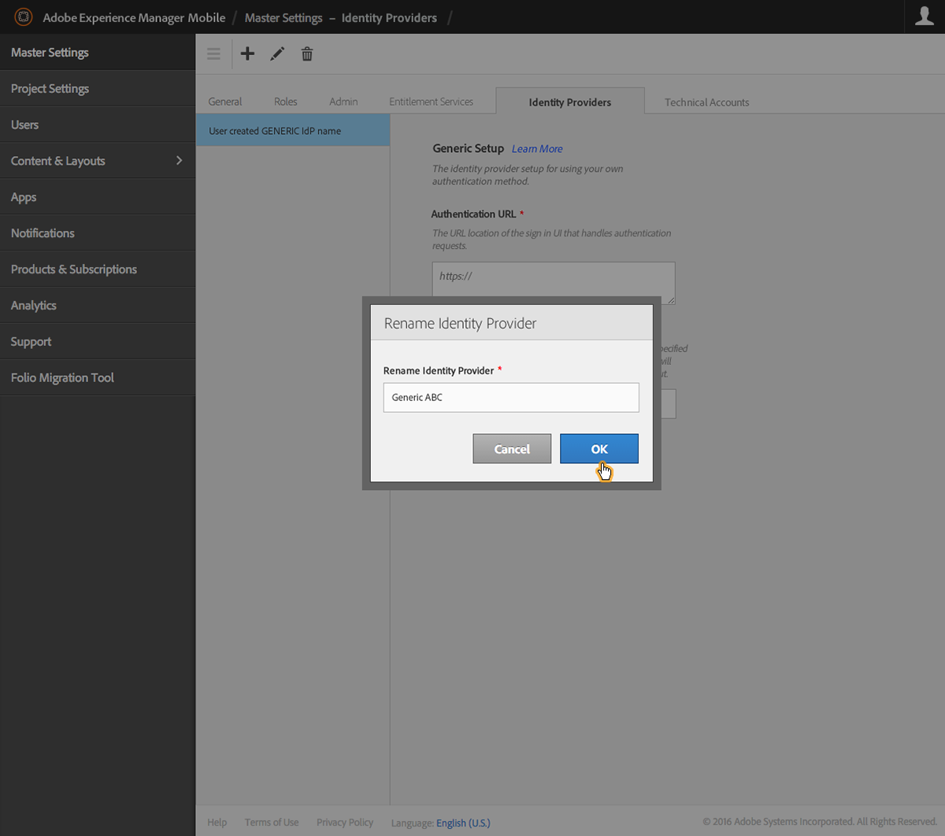
Task: Open Folio Migration Tool in sidebar
Action: [98, 378]
